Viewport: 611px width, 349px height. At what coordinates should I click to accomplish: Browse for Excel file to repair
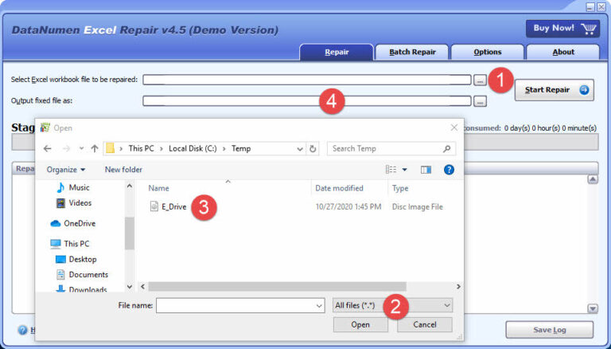point(480,80)
